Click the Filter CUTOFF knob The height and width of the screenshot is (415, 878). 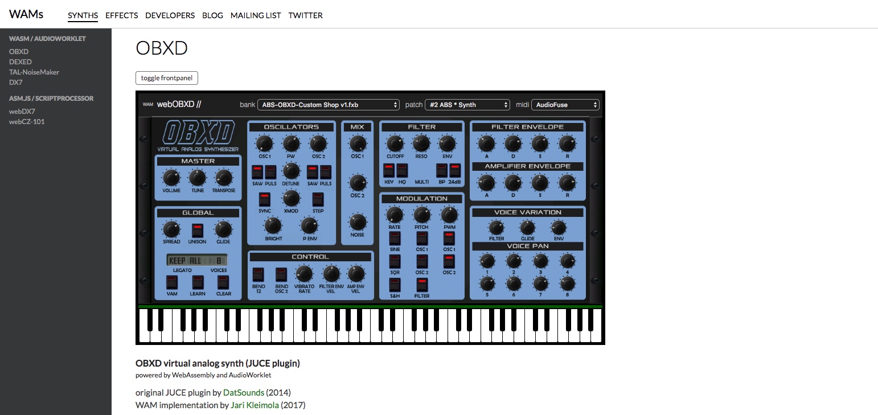tap(394, 143)
